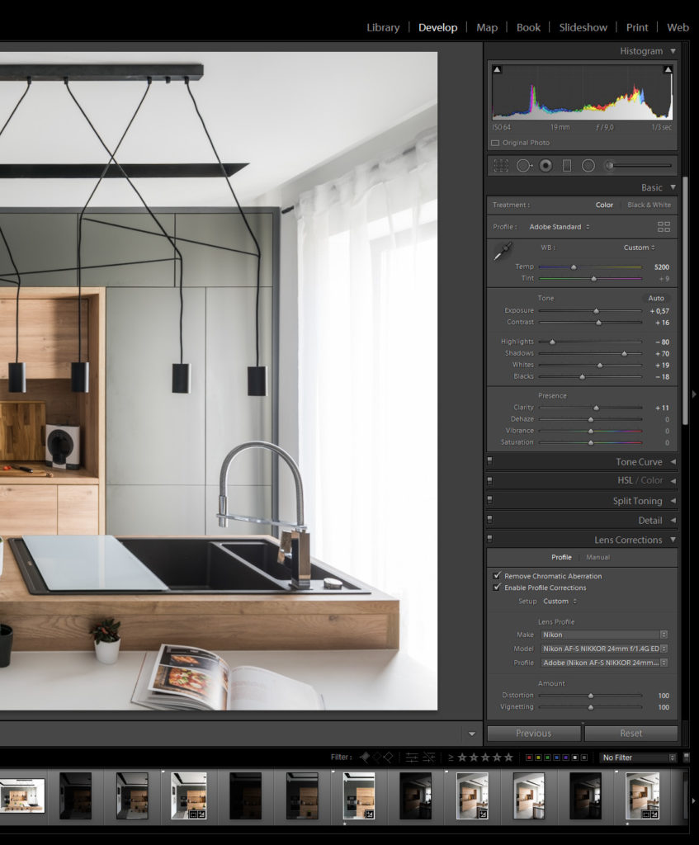Tick the Original Photo checkbox

pos(495,143)
